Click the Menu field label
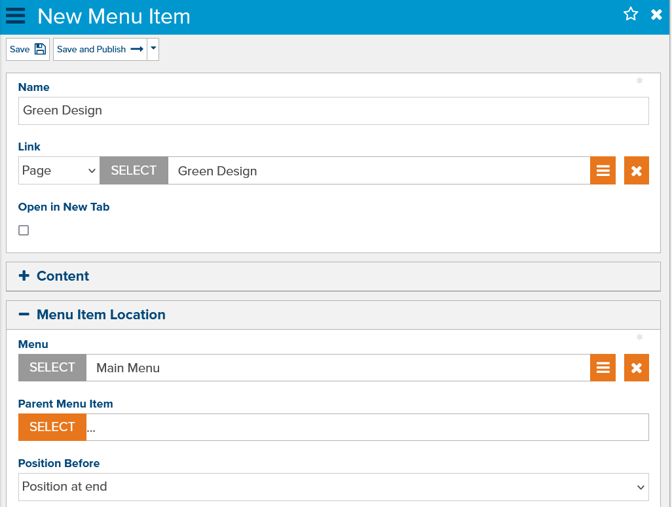The image size is (672, 507). [x=33, y=344]
